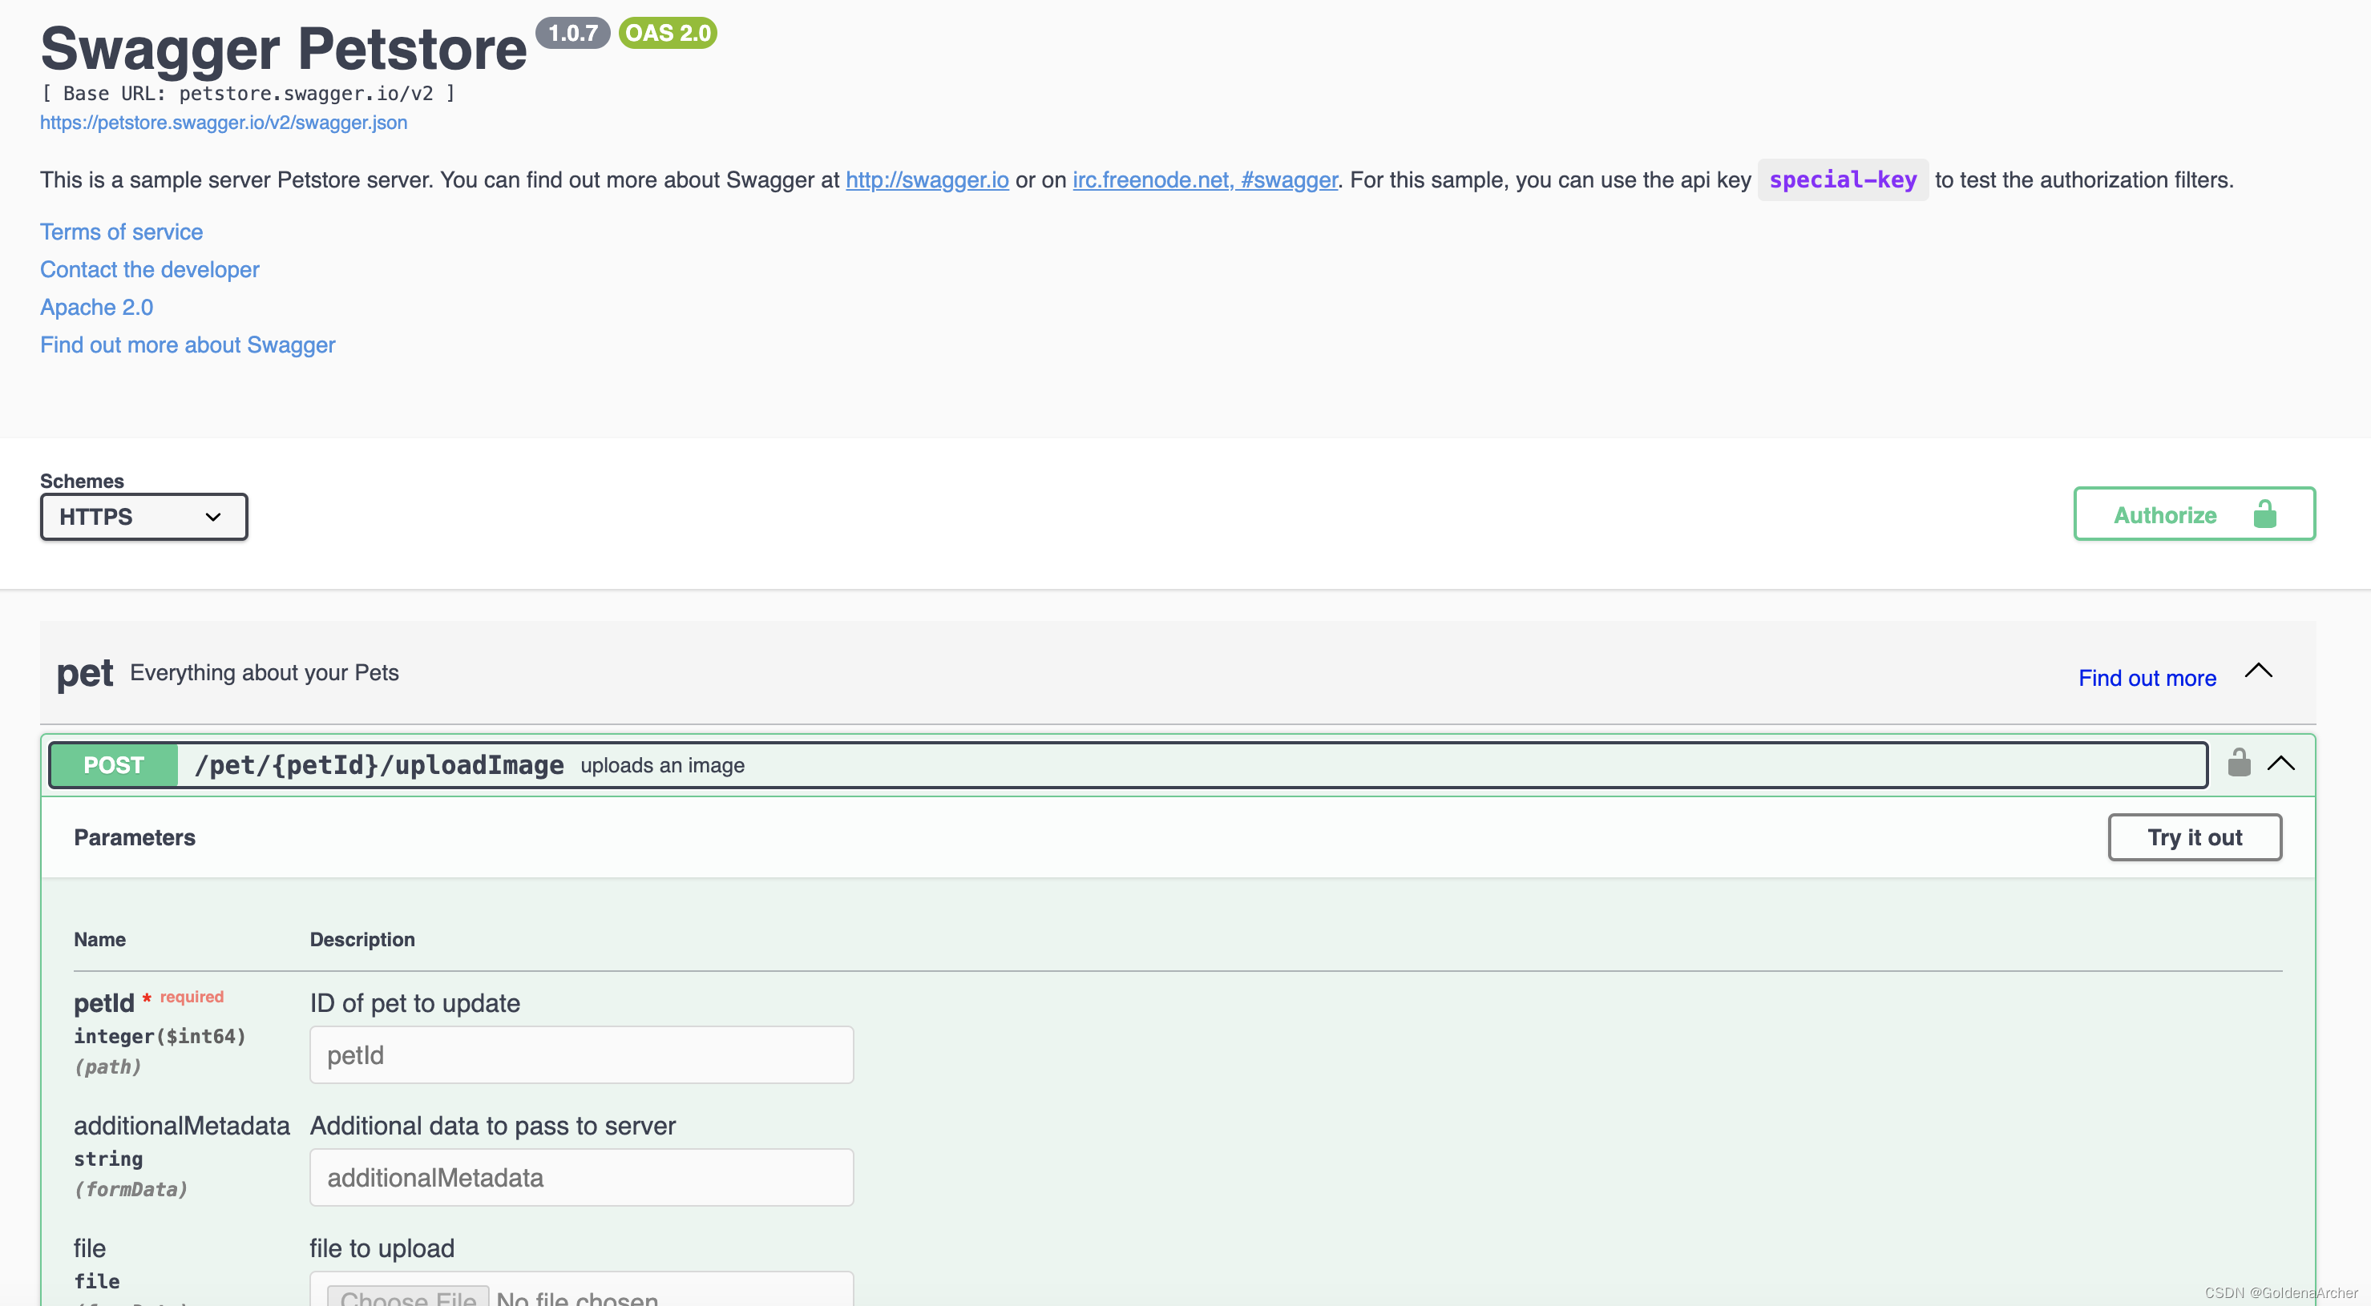2371x1306 pixels.
Task: Focus the petId input field
Action: click(x=582, y=1054)
